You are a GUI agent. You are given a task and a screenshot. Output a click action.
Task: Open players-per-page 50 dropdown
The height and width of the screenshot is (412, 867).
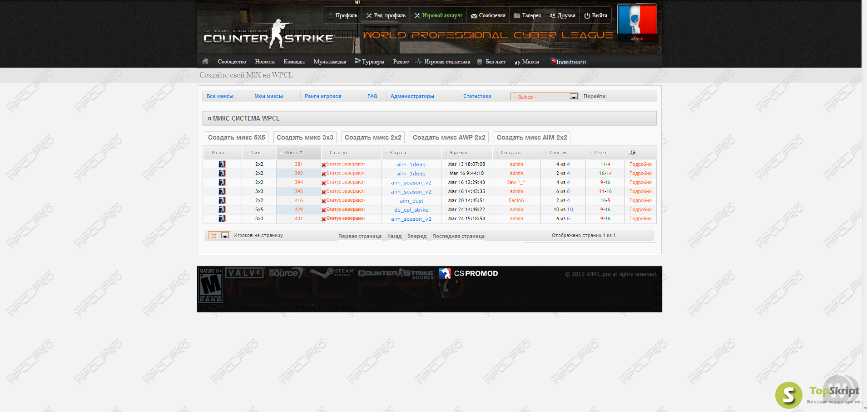(219, 236)
